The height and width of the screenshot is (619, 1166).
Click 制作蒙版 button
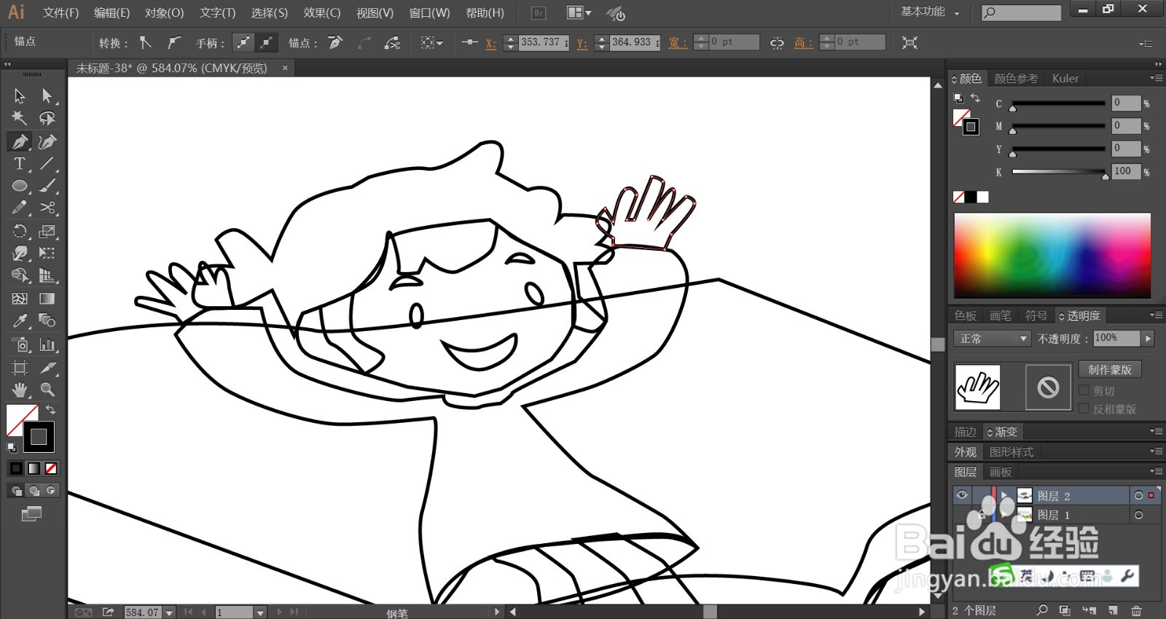[x=1110, y=370]
